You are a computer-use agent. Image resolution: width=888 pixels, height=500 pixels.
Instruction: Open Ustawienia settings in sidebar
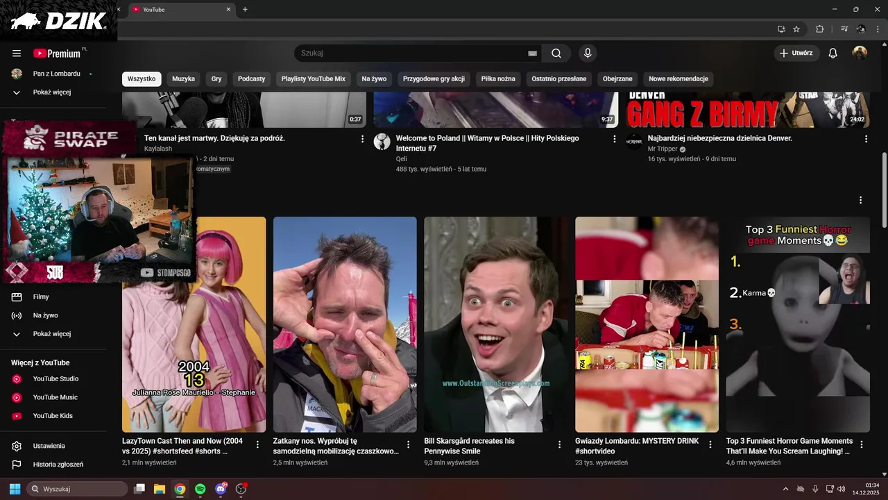coord(54,446)
